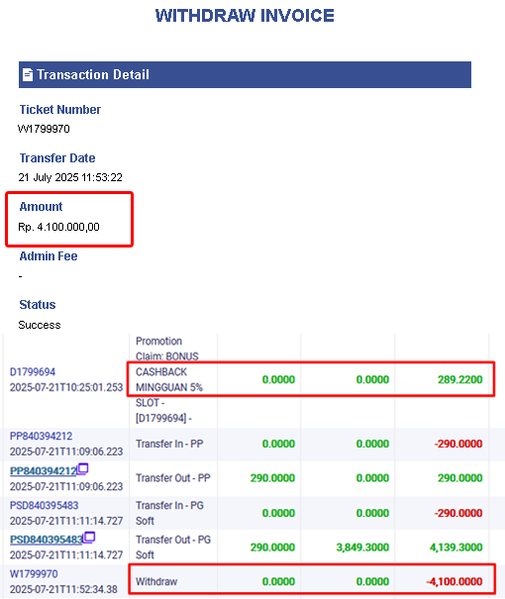Click timestamp 2025-07-21T10:25:01.253

pyautogui.click(x=66, y=387)
